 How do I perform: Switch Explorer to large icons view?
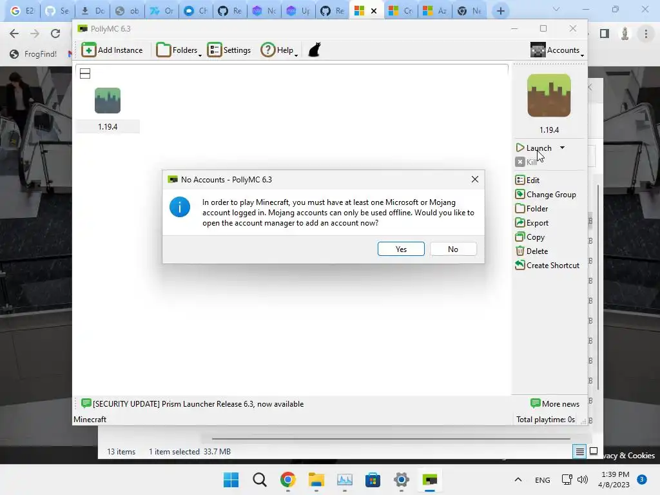pyautogui.click(x=594, y=452)
